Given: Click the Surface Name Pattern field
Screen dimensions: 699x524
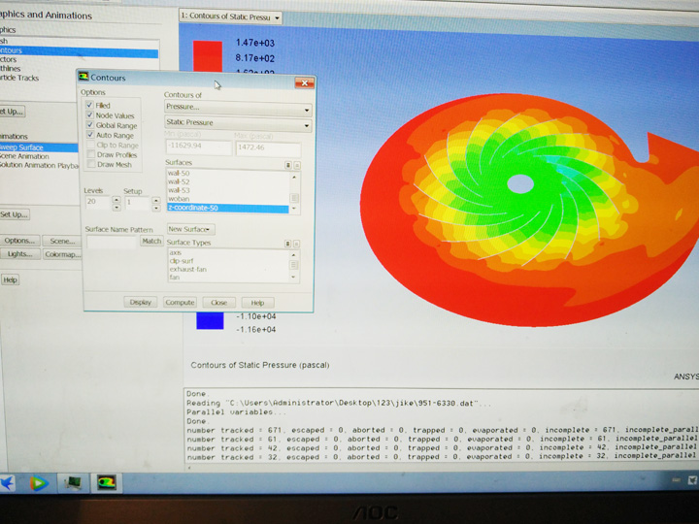Looking at the screenshot, I should pyautogui.click(x=112, y=242).
